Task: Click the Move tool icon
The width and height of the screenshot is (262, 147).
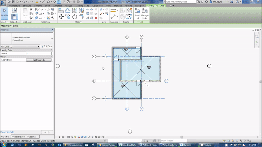Action: tap(61, 17)
